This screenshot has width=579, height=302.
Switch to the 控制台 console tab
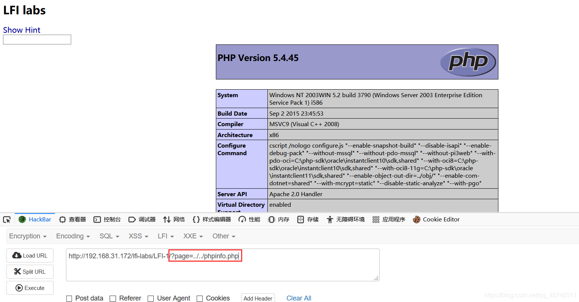coord(107,220)
